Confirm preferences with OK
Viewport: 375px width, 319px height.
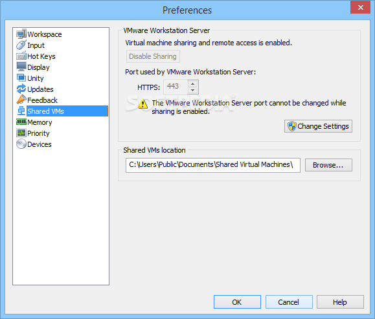tap(237, 302)
